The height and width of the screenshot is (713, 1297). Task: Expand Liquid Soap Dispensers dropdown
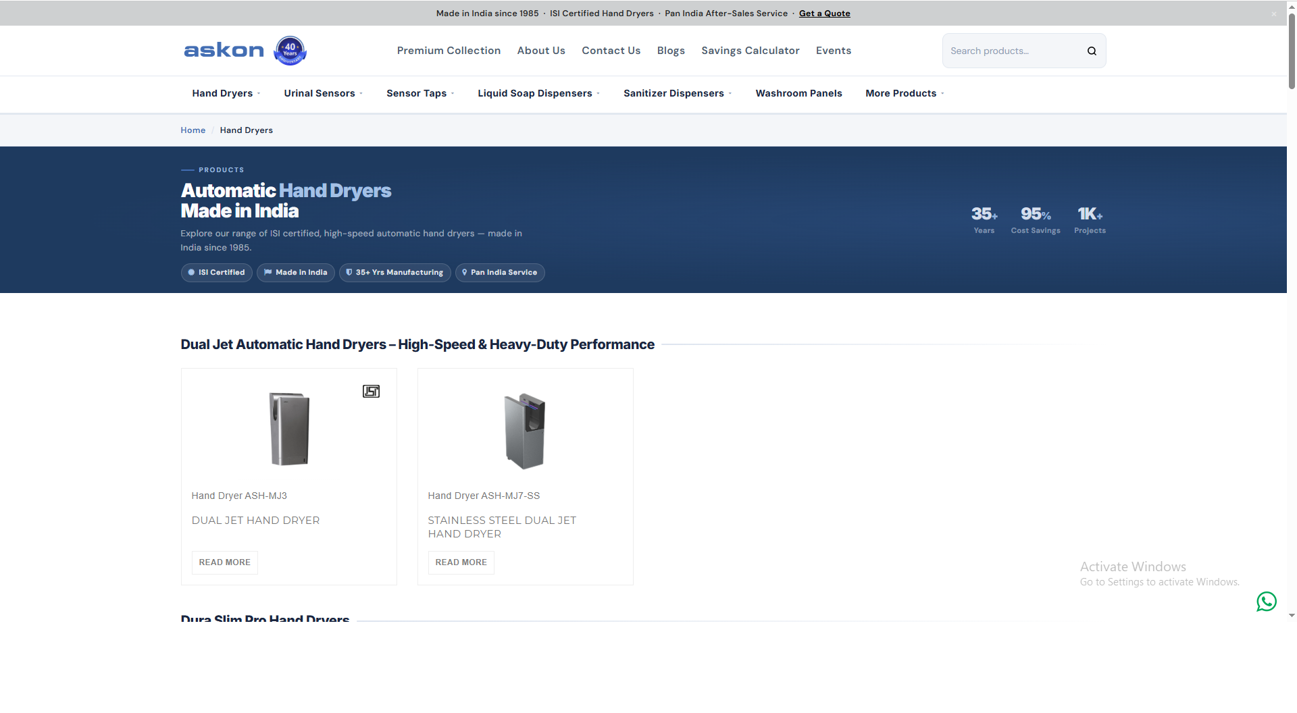coord(538,93)
